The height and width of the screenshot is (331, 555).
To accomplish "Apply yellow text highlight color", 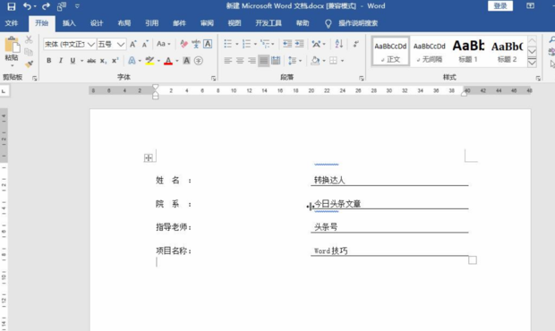I will [x=149, y=61].
